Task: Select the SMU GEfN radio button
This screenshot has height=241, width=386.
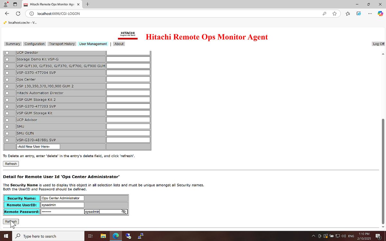Action: pyautogui.click(x=7, y=133)
